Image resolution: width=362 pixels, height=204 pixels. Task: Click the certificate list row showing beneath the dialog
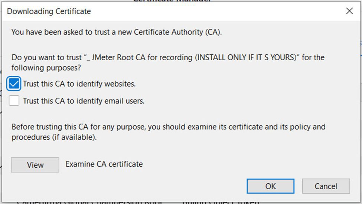click(138, 203)
